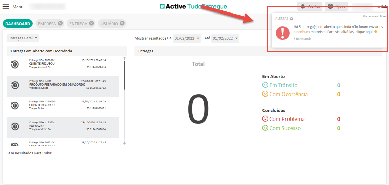The image size is (389, 185).
Task: Switch to the DASHBOARD tab
Action: tap(18, 24)
